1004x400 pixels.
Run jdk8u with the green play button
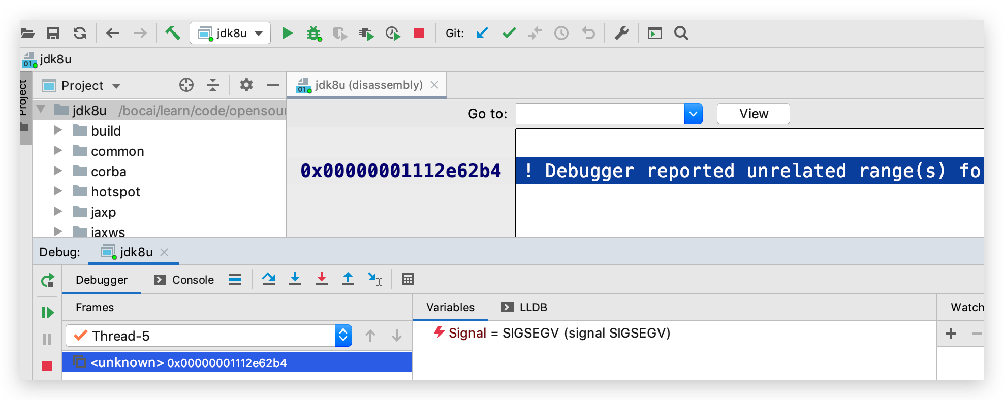(287, 34)
